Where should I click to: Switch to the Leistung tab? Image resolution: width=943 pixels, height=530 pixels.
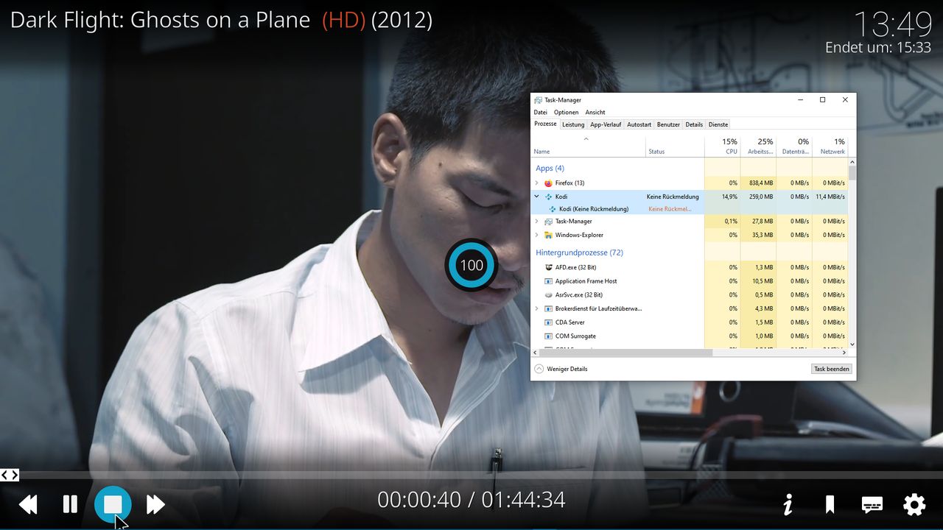pos(573,124)
